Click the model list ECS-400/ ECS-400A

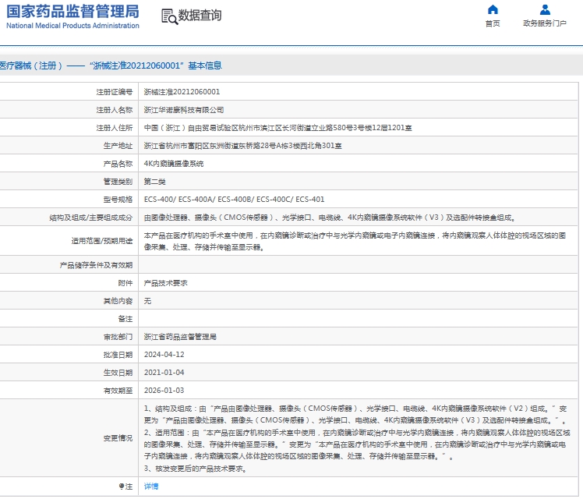pyautogui.click(x=235, y=200)
